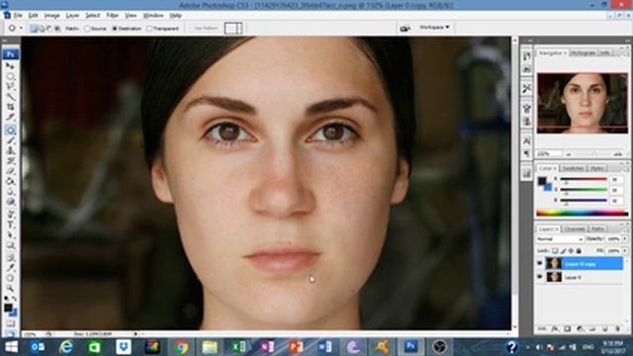Open the Image menu
Image resolution: width=633 pixels, height=356 pixels.
51,16
